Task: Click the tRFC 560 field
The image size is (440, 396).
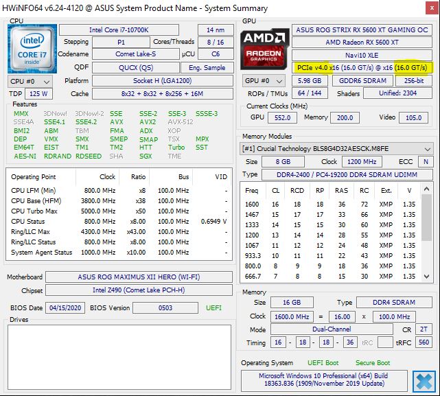Action: [x=424, y=342]
